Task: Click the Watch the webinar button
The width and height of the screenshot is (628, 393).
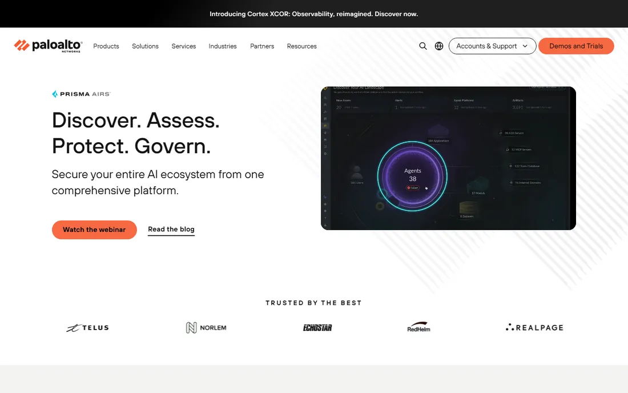Action: [x=94, y=230]
